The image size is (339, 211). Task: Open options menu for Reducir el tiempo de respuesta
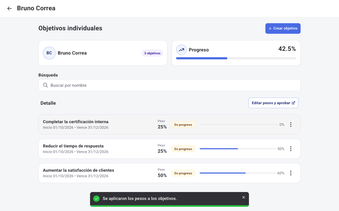coord(291,149)
